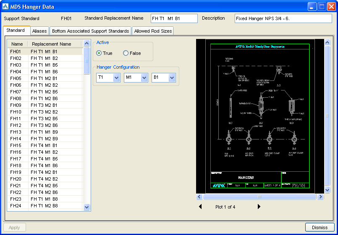The image size is (338, 235).
Task: Select row FH19
Action: click(45, 172)
